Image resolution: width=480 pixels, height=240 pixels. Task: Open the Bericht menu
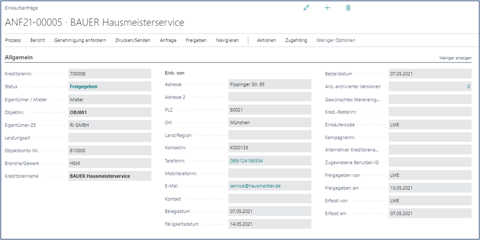pyautogui.click(x=38, y=40)
